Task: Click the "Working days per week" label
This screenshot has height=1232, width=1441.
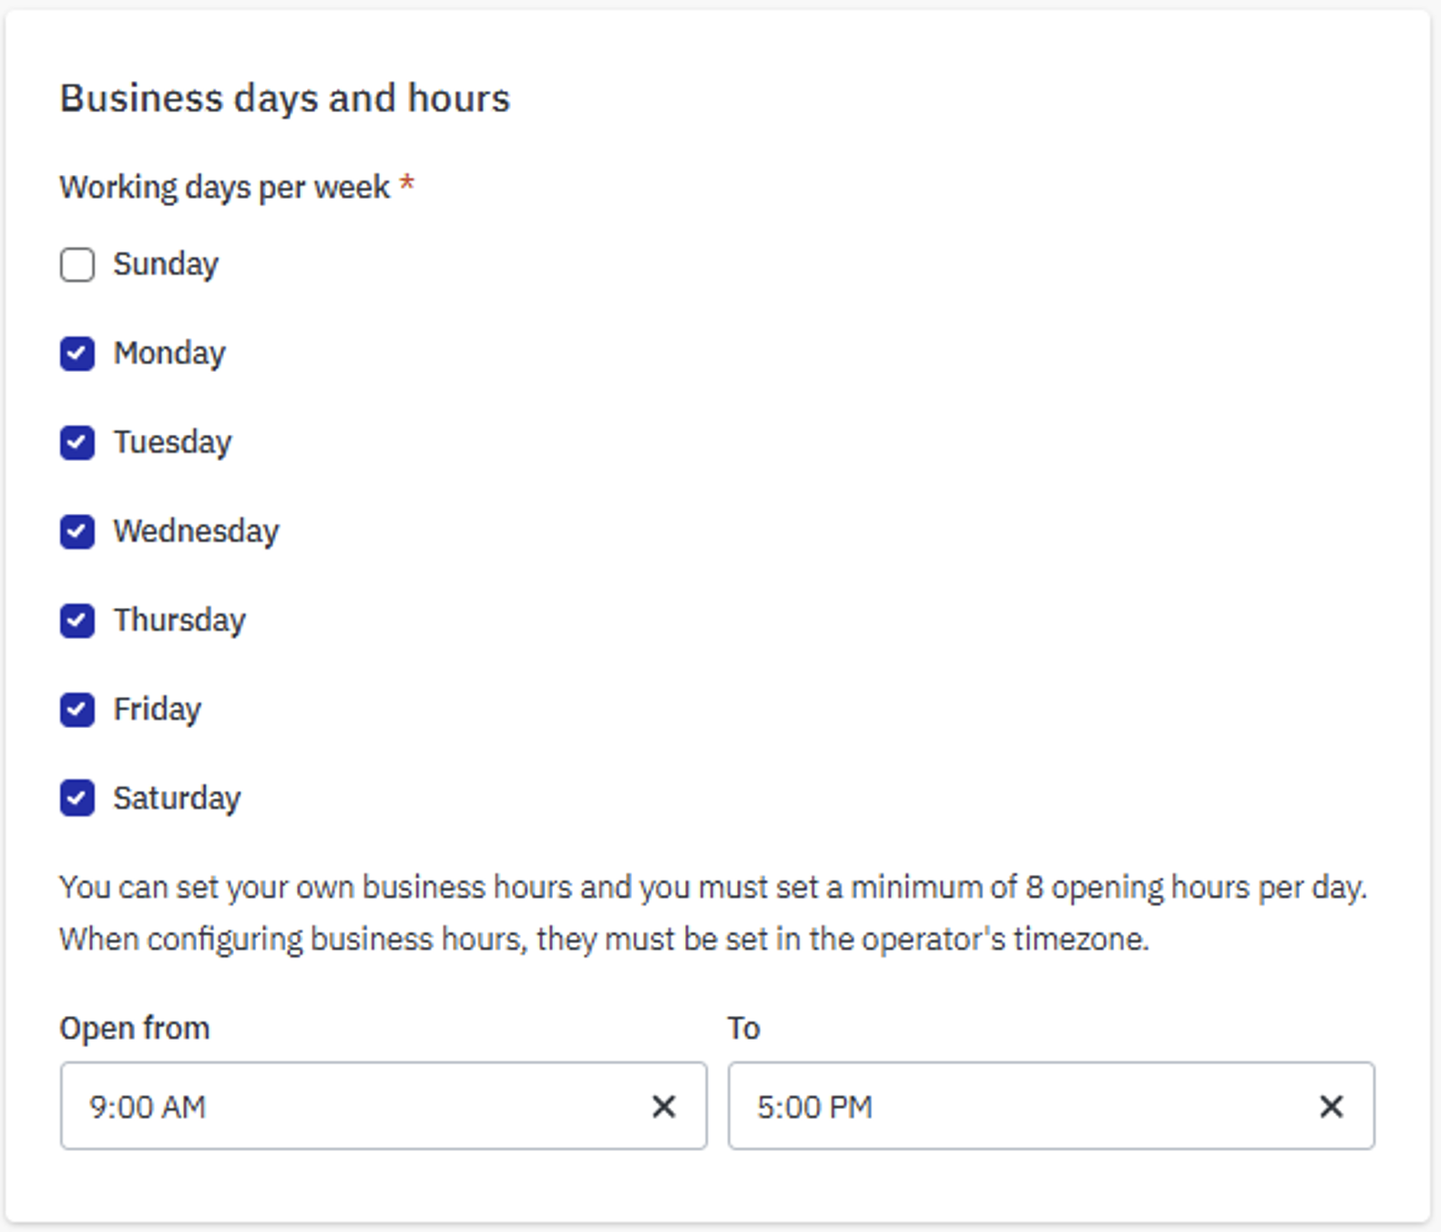Action: tap(224, 187)
